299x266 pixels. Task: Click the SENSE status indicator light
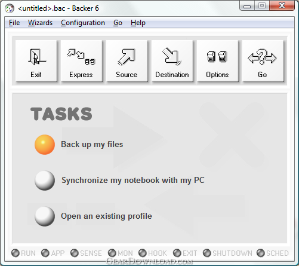click(75, 253)
